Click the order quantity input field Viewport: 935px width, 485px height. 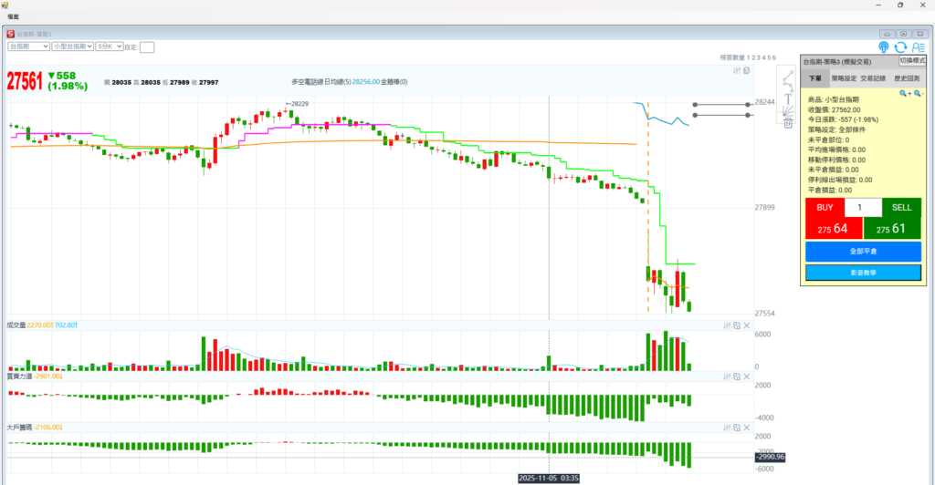[863, 207]
